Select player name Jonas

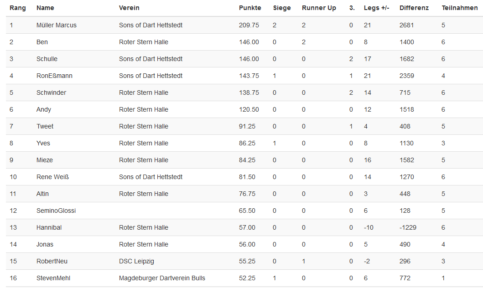[45, 245]
